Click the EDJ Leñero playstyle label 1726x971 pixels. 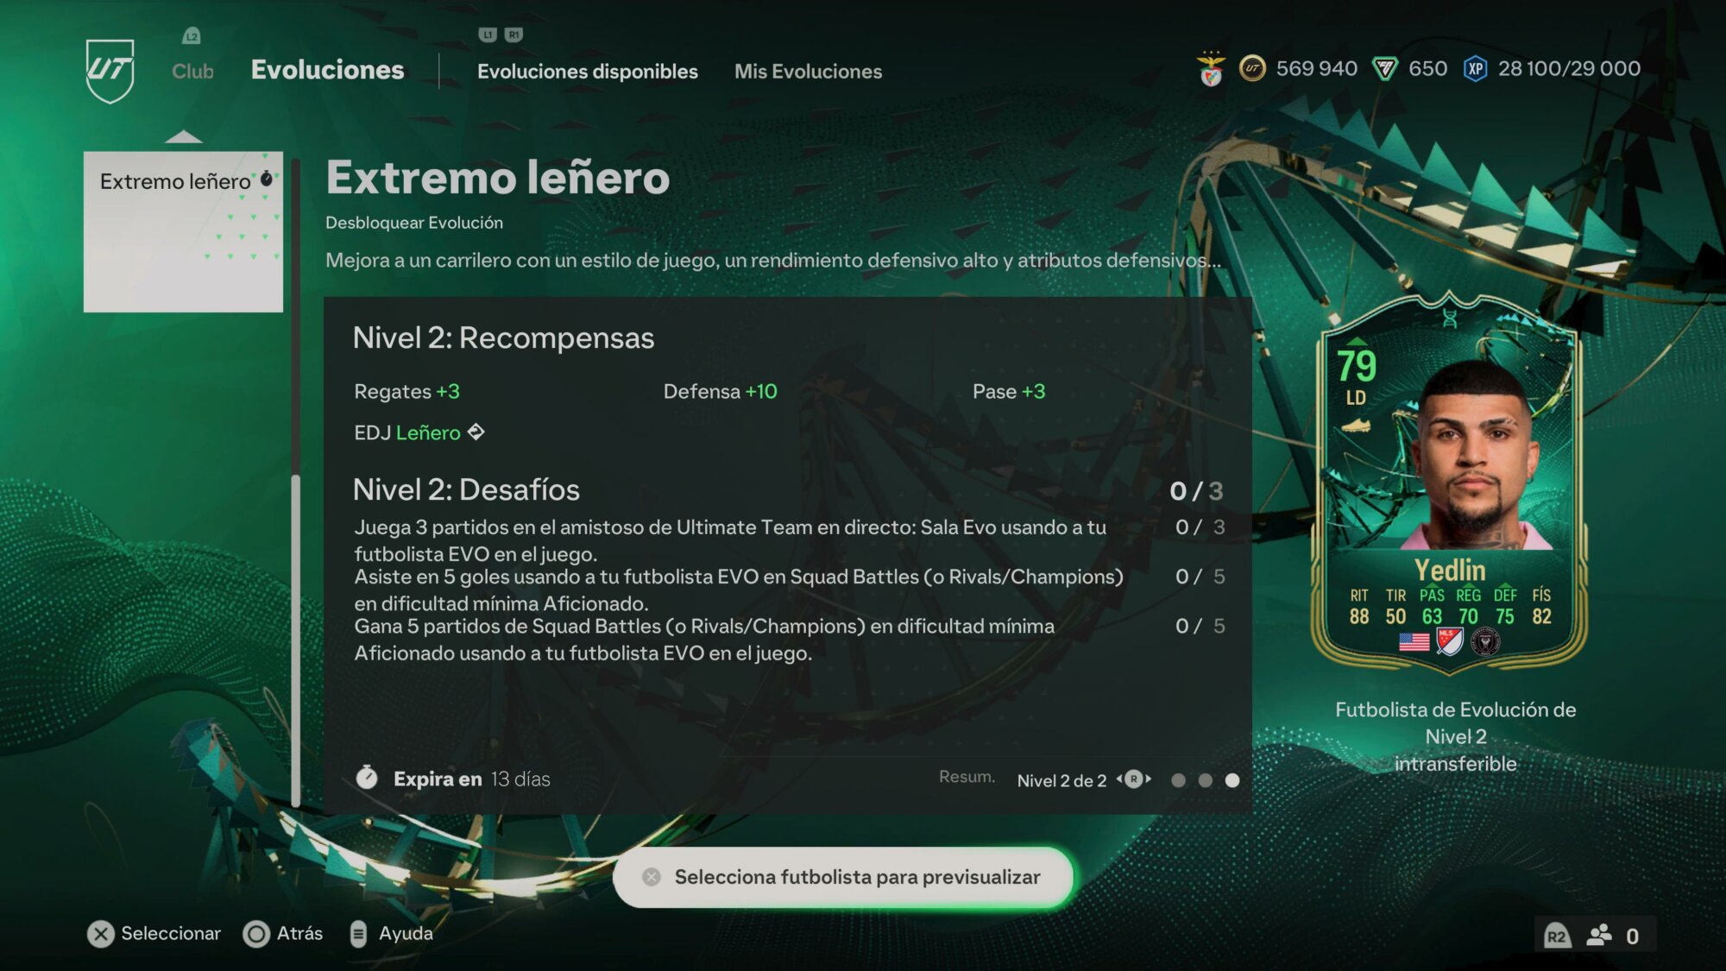[407, 432]
